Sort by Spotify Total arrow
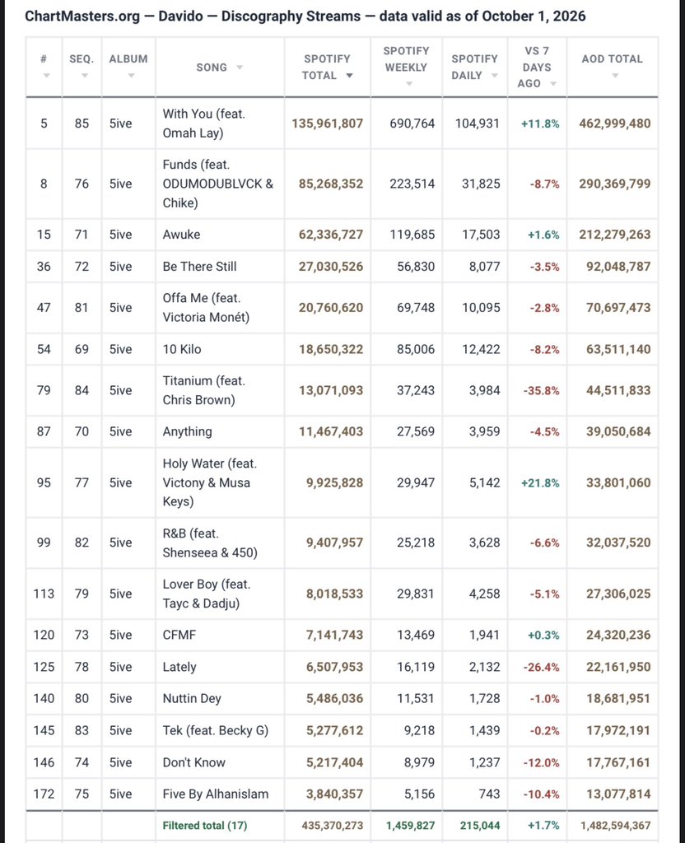685x843 pixels. click(349, 76)
